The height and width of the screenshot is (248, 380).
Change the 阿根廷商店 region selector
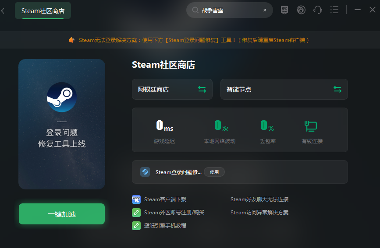click(x=172, y=89)
